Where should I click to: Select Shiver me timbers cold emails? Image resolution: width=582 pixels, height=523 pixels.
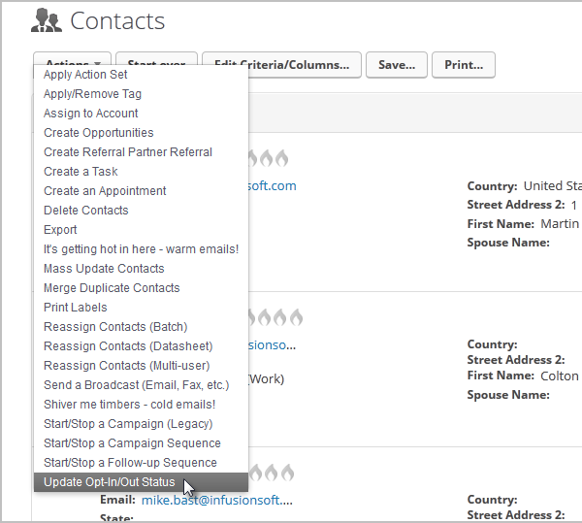coord(141,405)
